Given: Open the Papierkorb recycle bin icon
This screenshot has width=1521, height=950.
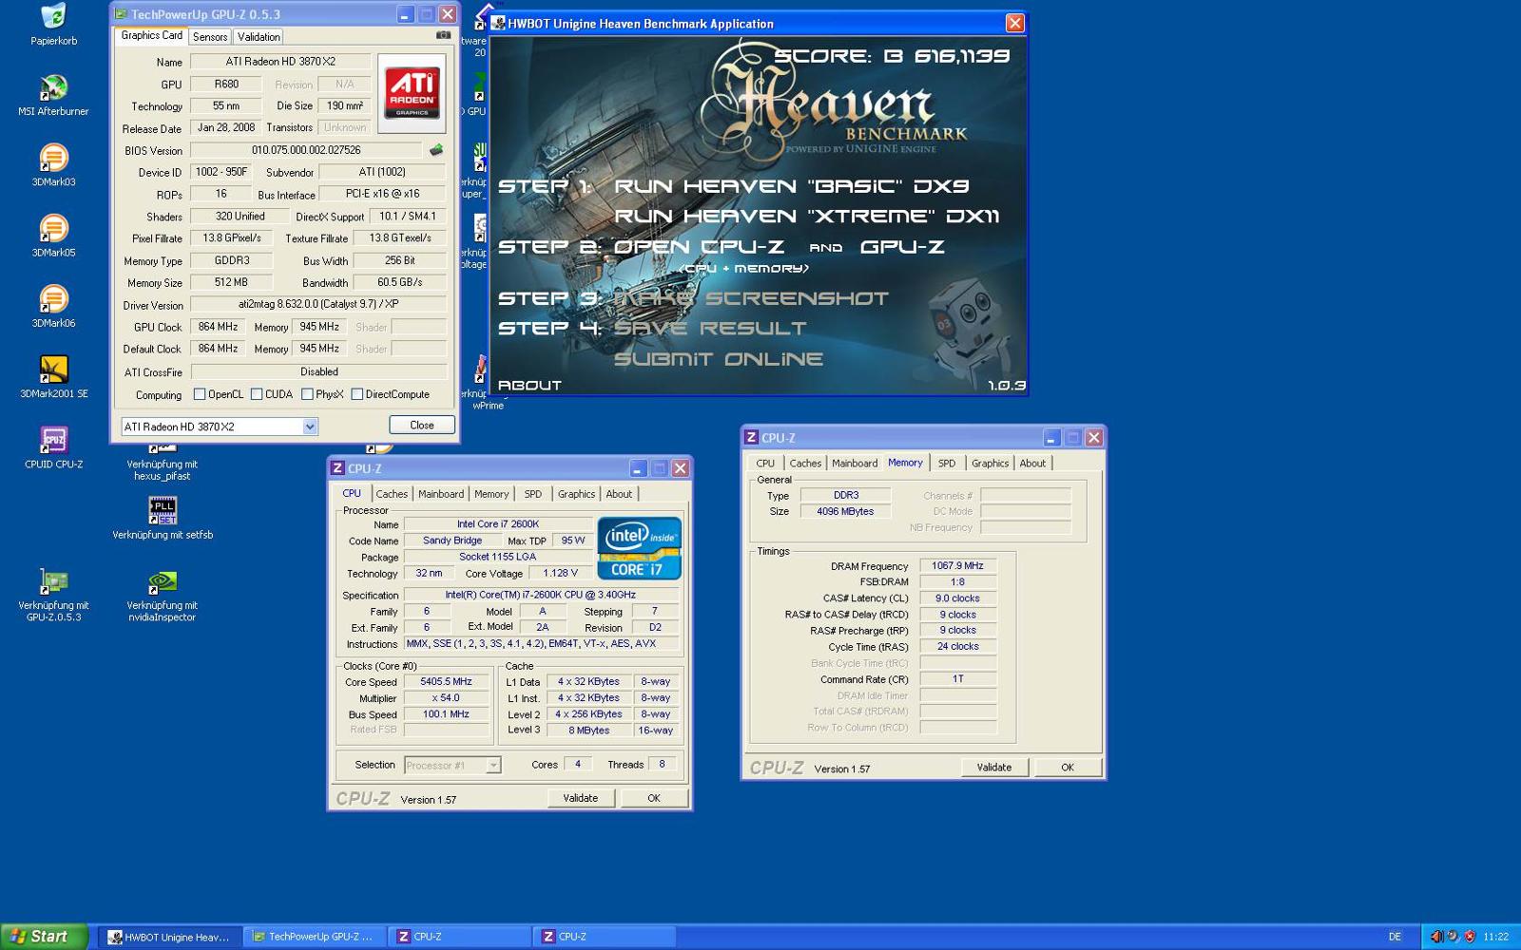Looking at the screenshot, I should pyautogui.click(x=53, y=25).
